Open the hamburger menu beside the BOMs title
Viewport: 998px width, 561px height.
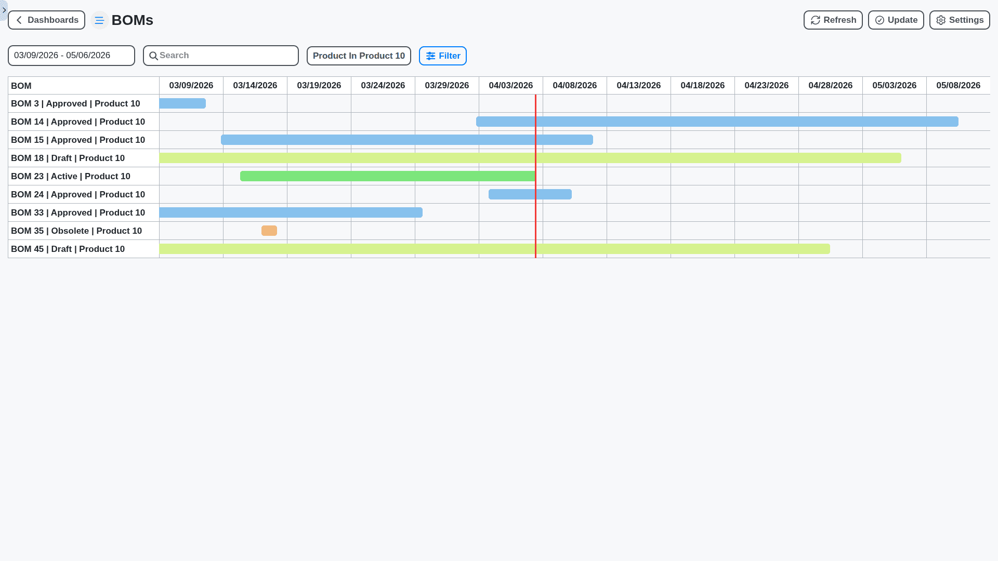[x=99, y=20]
